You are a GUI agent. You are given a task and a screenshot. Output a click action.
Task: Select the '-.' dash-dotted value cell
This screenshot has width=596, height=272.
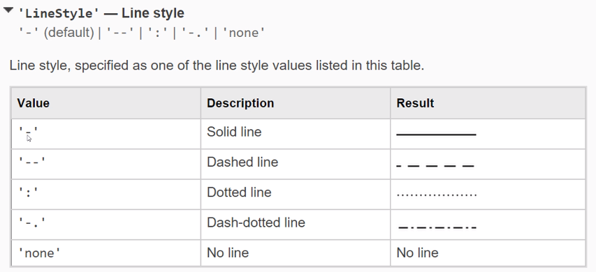pos(106,225)
